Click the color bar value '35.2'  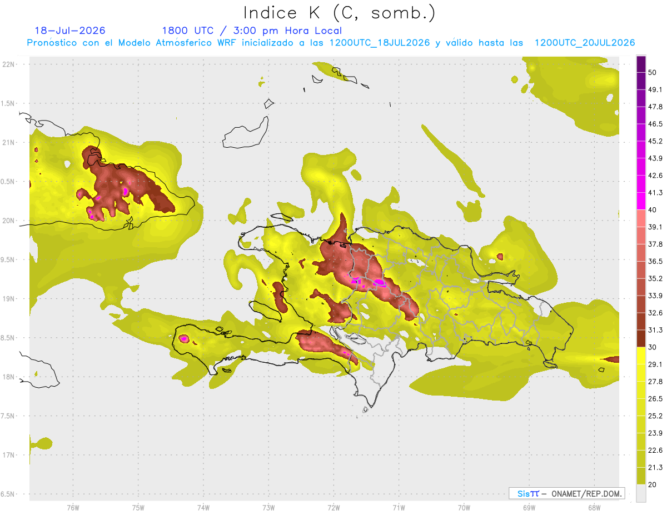[655, 278]
